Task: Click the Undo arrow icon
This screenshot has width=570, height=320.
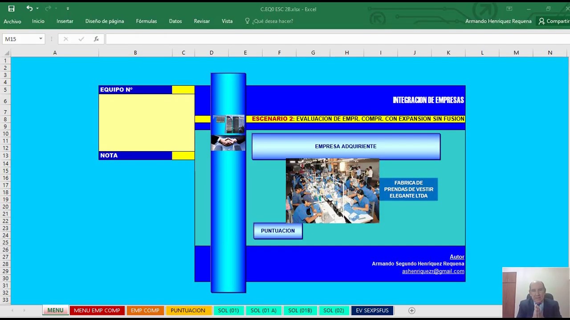Action: tap(29, 8)
